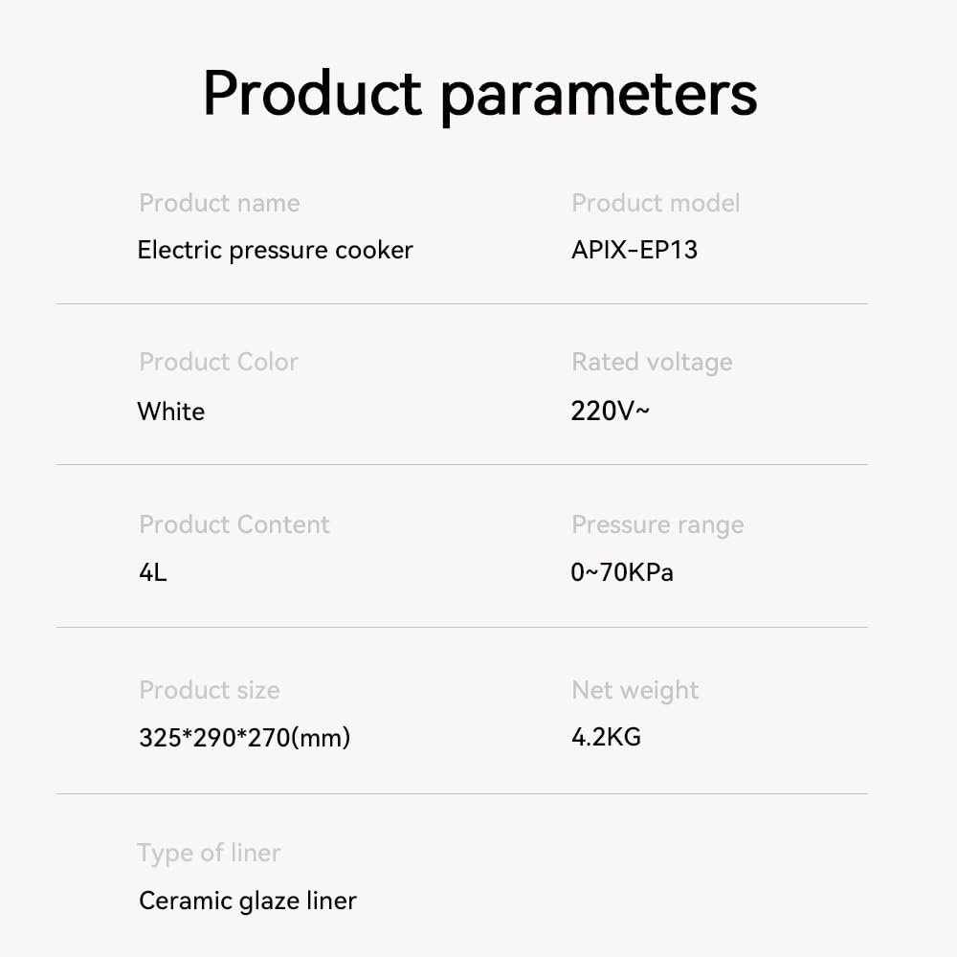Click the "Ceramic glaze liner" value
The height and width of the screenshot is (957, 957).
pyautogui.click(x=248, y=901)
